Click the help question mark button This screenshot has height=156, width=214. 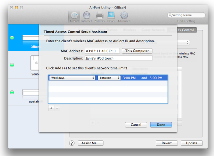(72, 143)
